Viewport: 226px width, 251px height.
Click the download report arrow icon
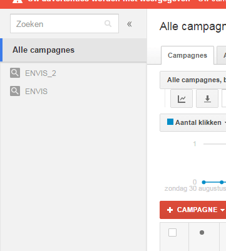[207, 99]
